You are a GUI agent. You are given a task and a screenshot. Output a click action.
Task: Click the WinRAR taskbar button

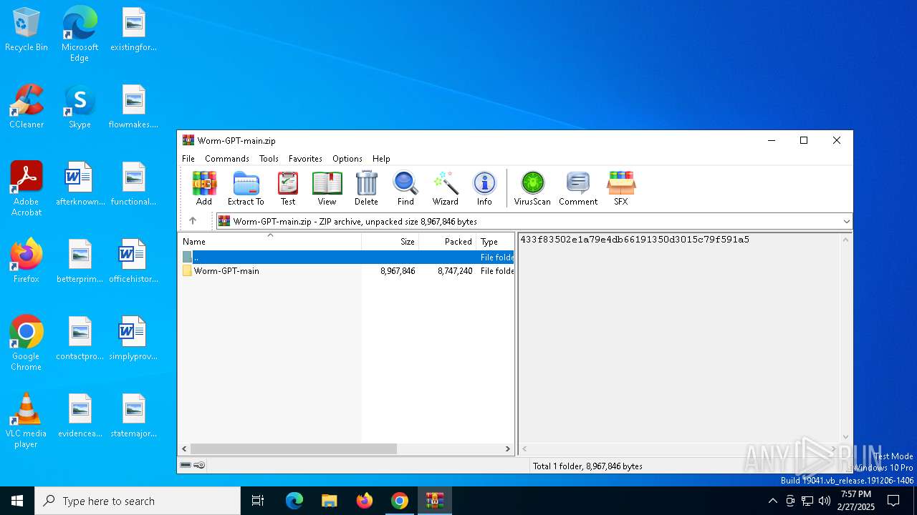tap(435, 501)
